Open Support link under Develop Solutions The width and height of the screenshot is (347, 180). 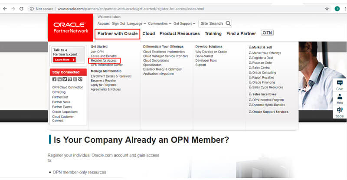tap(200, 65)
